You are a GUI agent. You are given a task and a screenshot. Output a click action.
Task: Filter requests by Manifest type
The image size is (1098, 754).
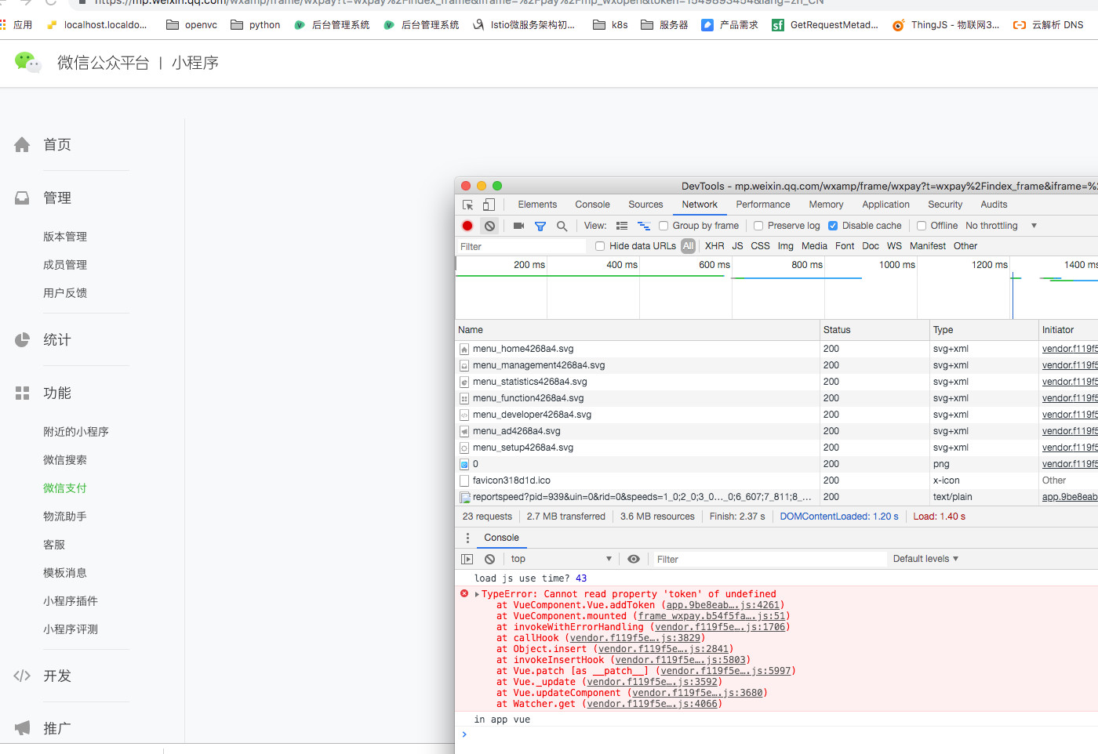(x=928, y=246)
